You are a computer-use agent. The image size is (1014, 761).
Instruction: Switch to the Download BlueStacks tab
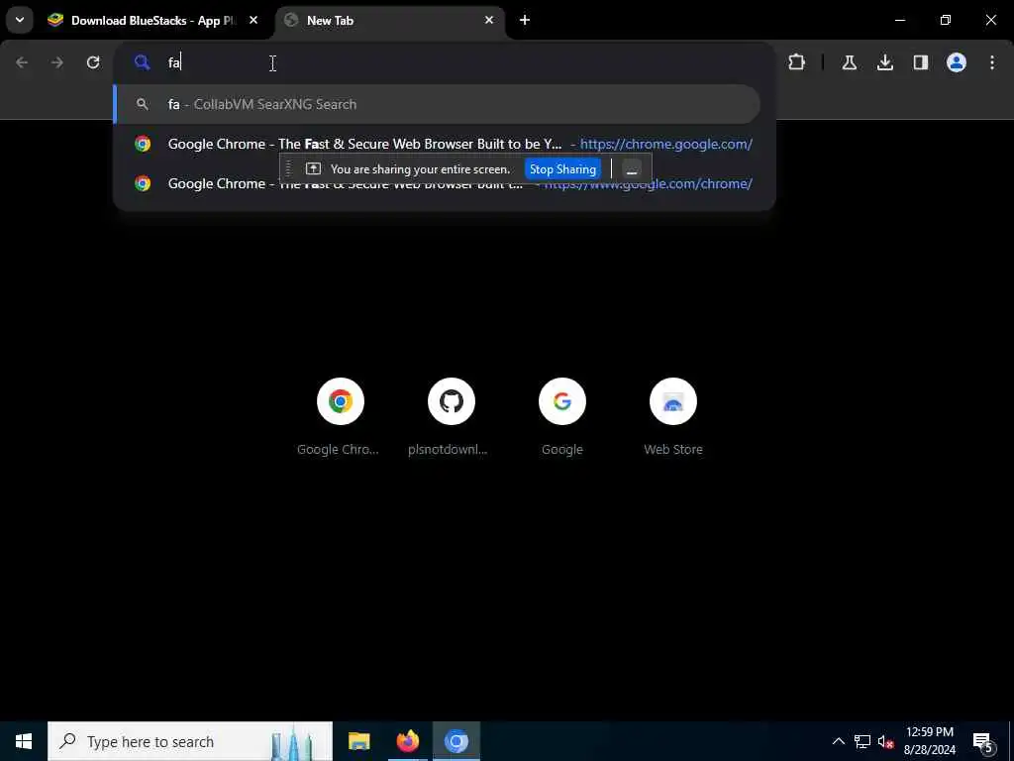click(153, 21)
